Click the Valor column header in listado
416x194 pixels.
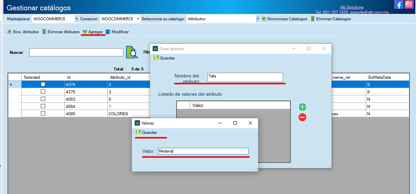click(240, 106)
